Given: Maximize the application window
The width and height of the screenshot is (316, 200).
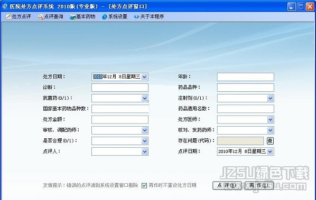Looking at the screenshot, I should tap(301, 7).
